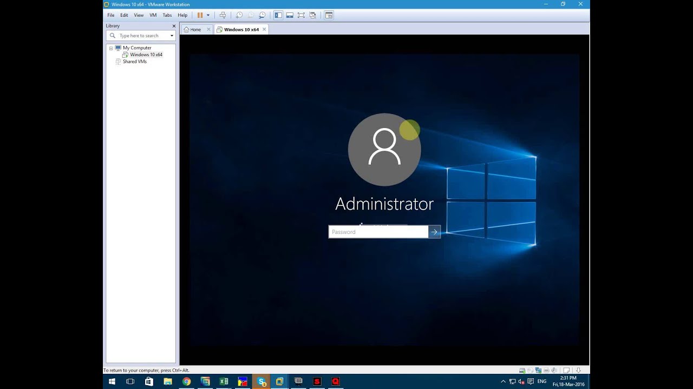
Task: Click the taskbar clock showing 2:31 PM
Action: click(568, 381)
